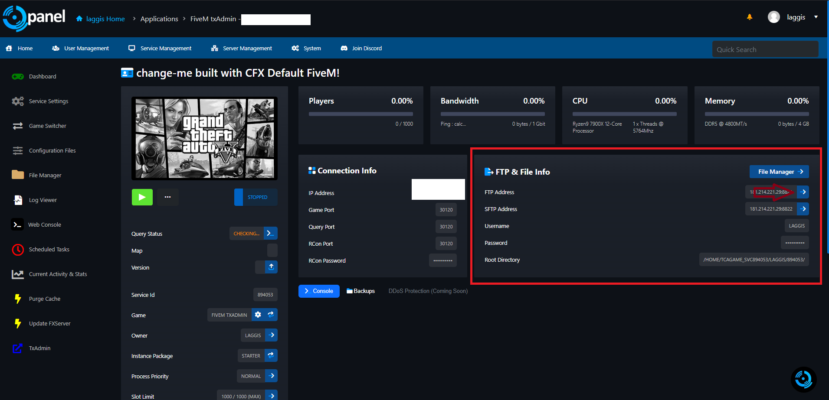Open the three-dots more actions button
Viewport: 829px width, 400px height.
(168, 197)
